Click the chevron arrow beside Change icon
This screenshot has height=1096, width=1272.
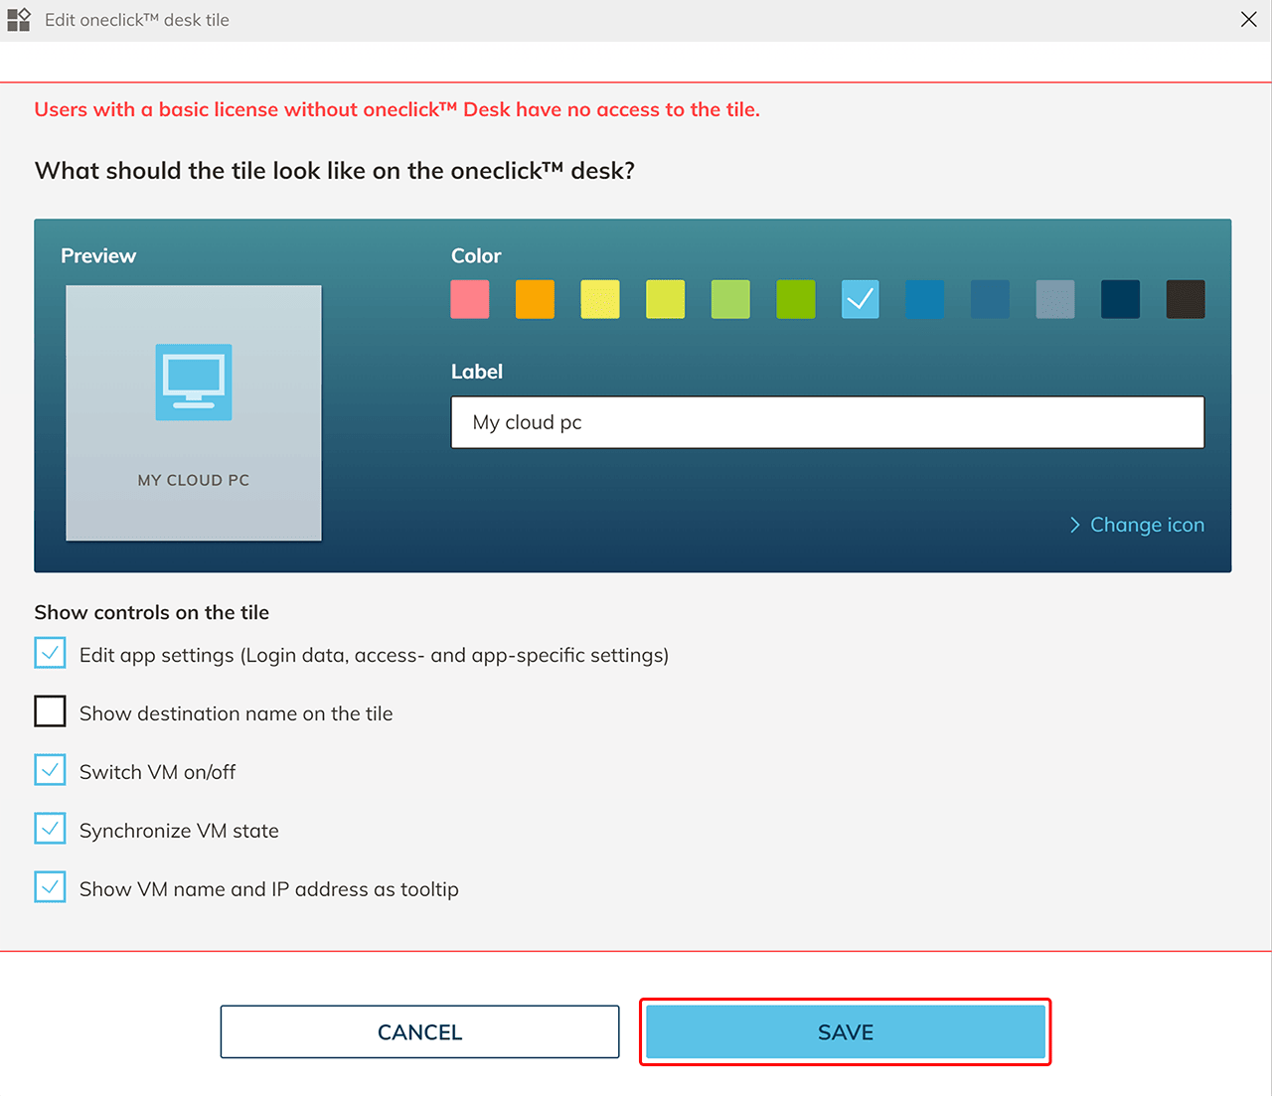click(1074, 525)
